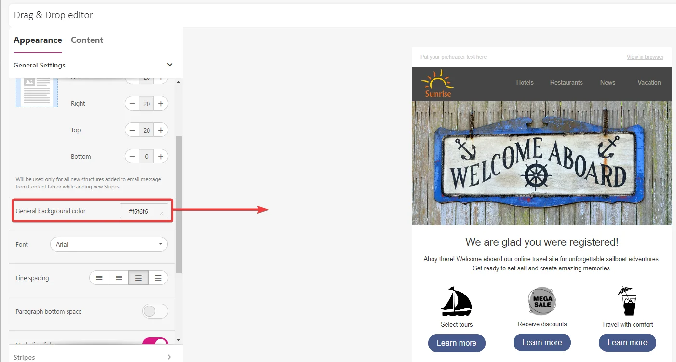
Task: Click the sailboat icon above Select tours
Action: coord(456,302)
